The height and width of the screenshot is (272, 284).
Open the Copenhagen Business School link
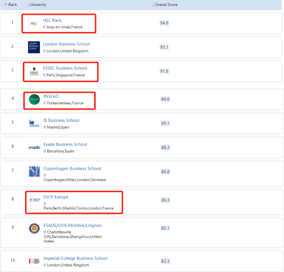click(72, 169)
